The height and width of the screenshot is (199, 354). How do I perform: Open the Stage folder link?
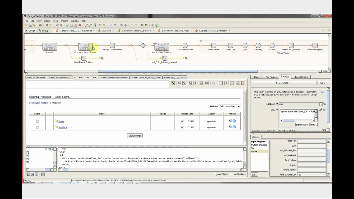[61, 121]
